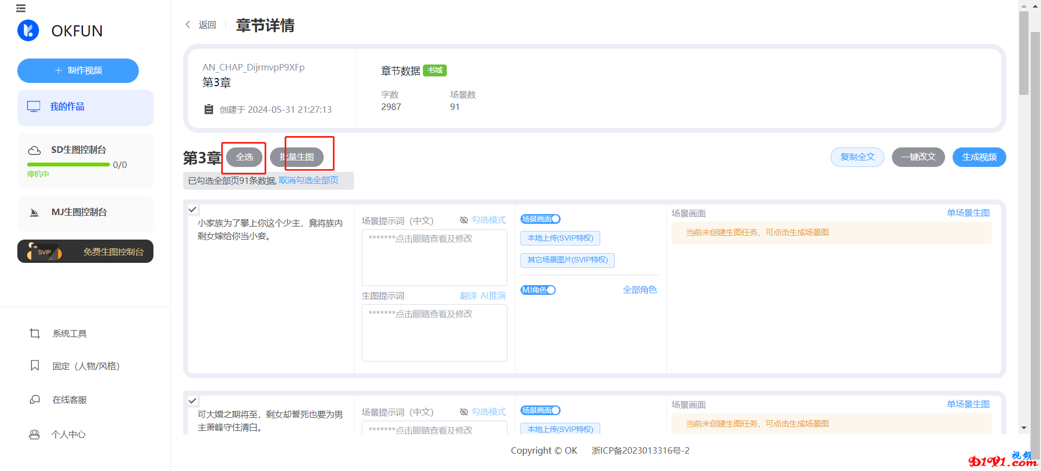Click the 制作视频 button
The height and width of the screenshot is (471, 1041).
click(x=78, y=70)
